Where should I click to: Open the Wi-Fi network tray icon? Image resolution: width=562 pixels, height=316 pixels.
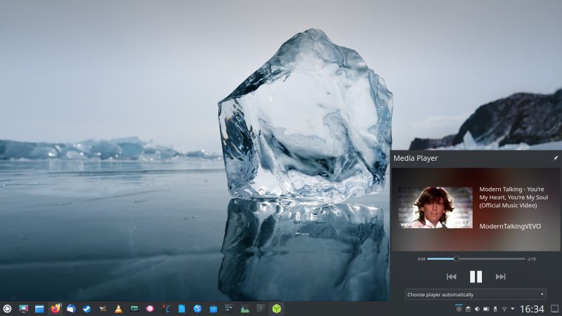[x=504, y=309]
